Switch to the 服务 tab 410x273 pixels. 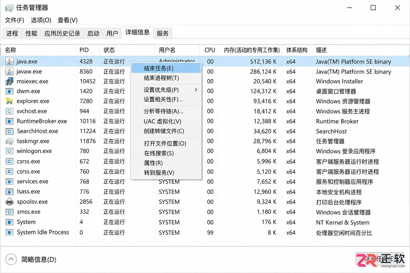tap(162, 33)
